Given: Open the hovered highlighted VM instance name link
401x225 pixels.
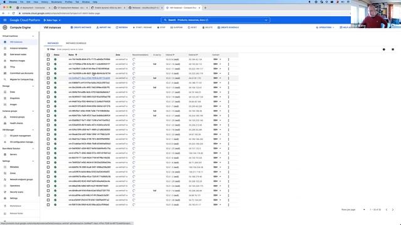Looking at the screenshot, I should [89, 78].
